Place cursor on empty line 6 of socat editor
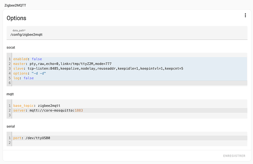253x164 pixels. (x=130, y=83)
